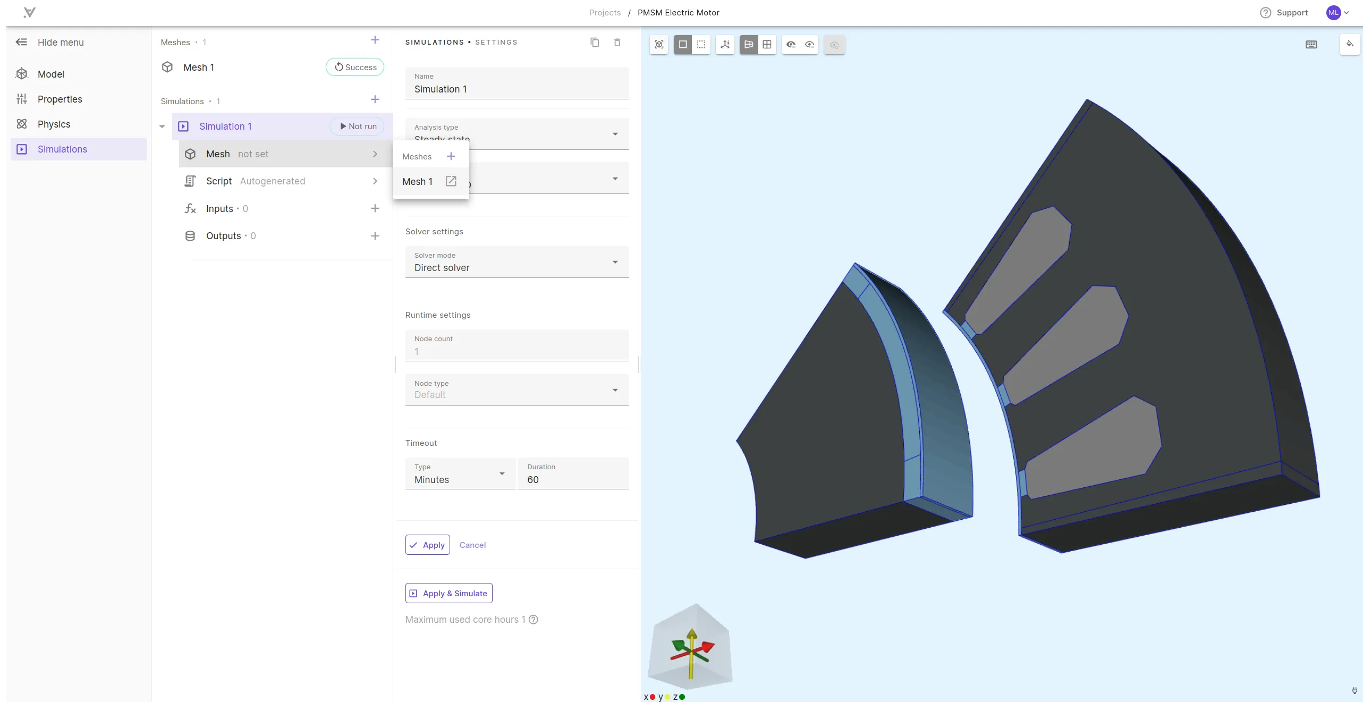Click the Success status badge of Mesh 1
This screenshot has width=1363, height=702.
[x=355, y=67]
